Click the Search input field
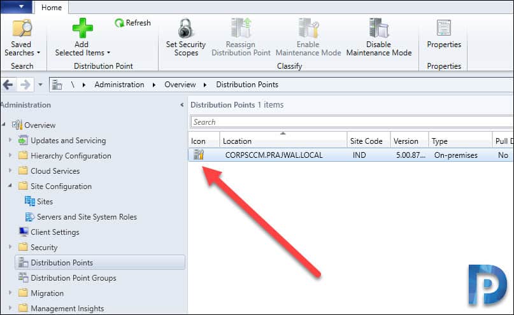The image size is (514, 315). [x=352, y=122]
